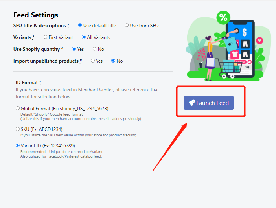Screen dimensions: 276x208
Task: Click the red heart icon in illustration
Action: tap(259, 40)
